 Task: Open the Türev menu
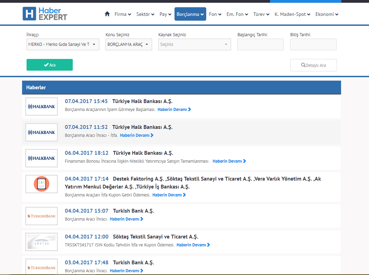261,14
